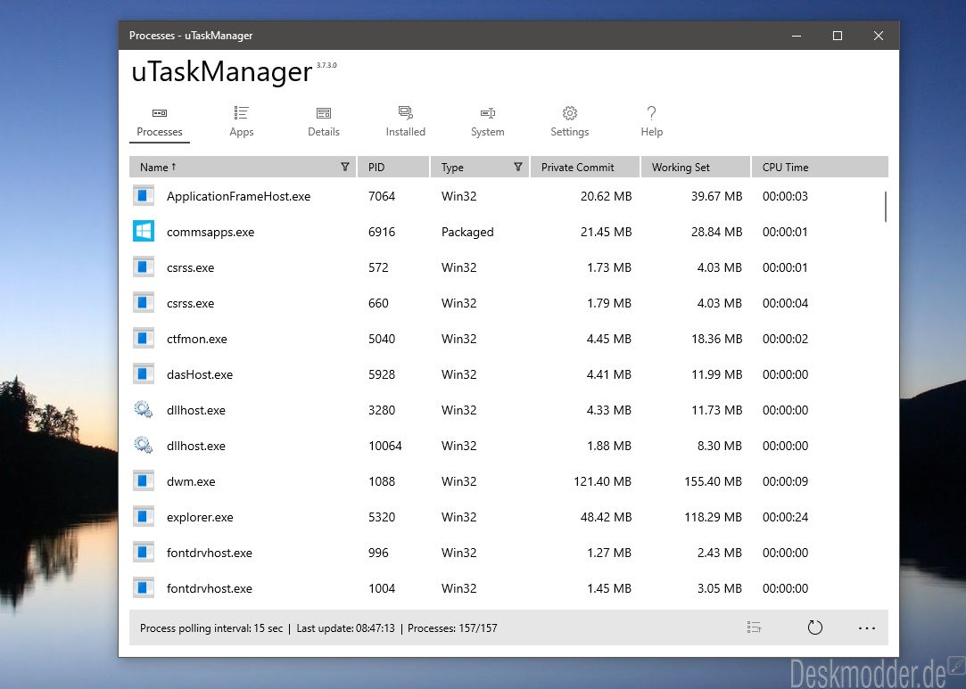Click the Help question mark icon
Screen dimensions: 966x689
tap(651, 113)
